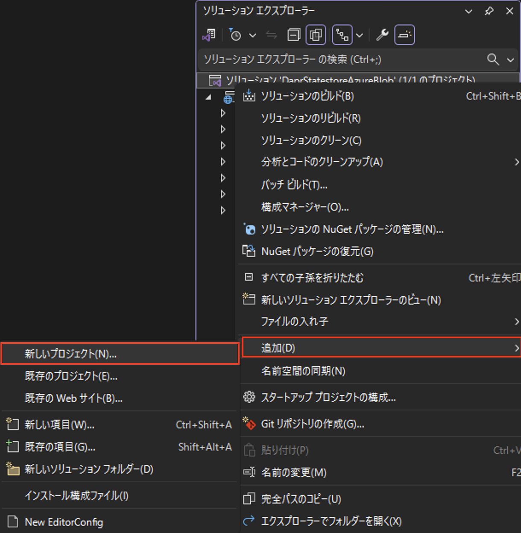Collapse the expanded project node arrow
This screenshot has width=521, height=533.
(208, 97)
